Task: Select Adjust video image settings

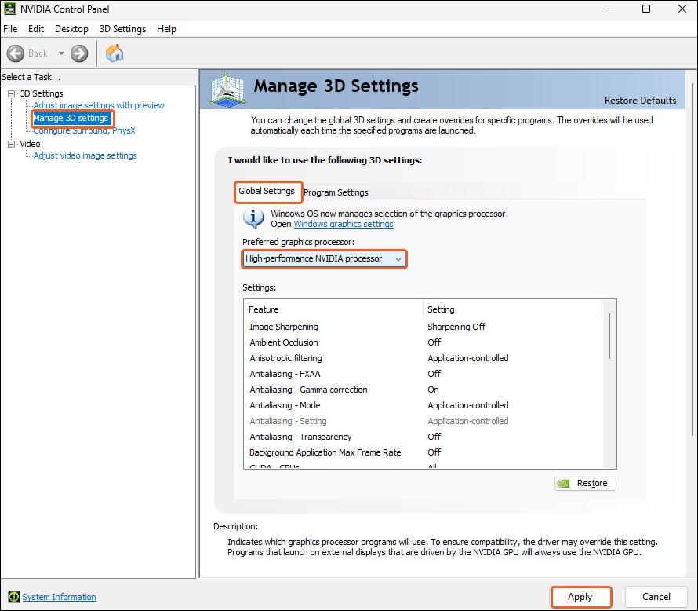Action: pyautogui.click(x=85, y=155)
